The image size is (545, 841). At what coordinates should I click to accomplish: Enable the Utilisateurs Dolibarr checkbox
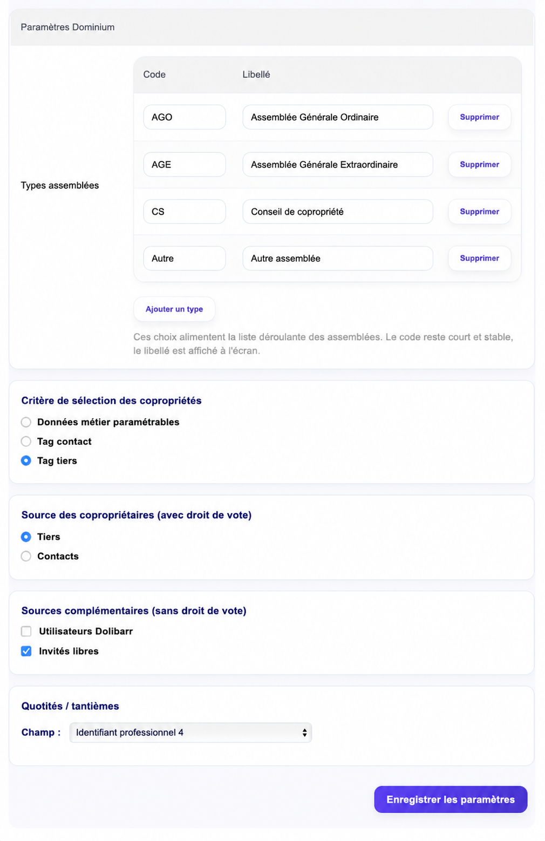point(26,632)
